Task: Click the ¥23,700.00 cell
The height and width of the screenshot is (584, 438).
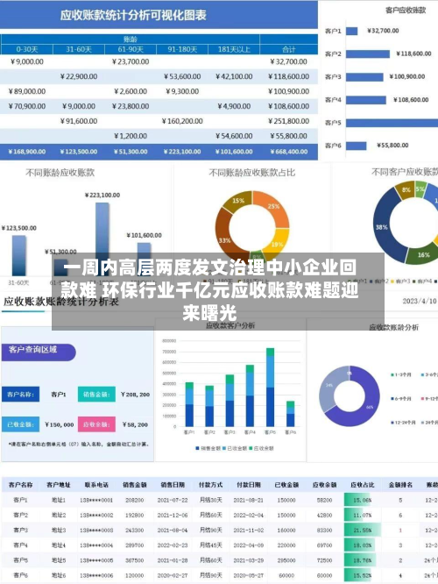Action: point(131,62)
